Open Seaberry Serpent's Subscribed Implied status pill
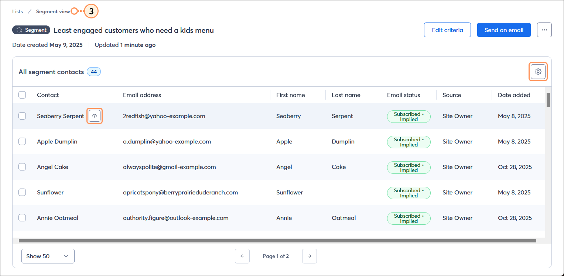The image size is (564, 276). [409, 116]
